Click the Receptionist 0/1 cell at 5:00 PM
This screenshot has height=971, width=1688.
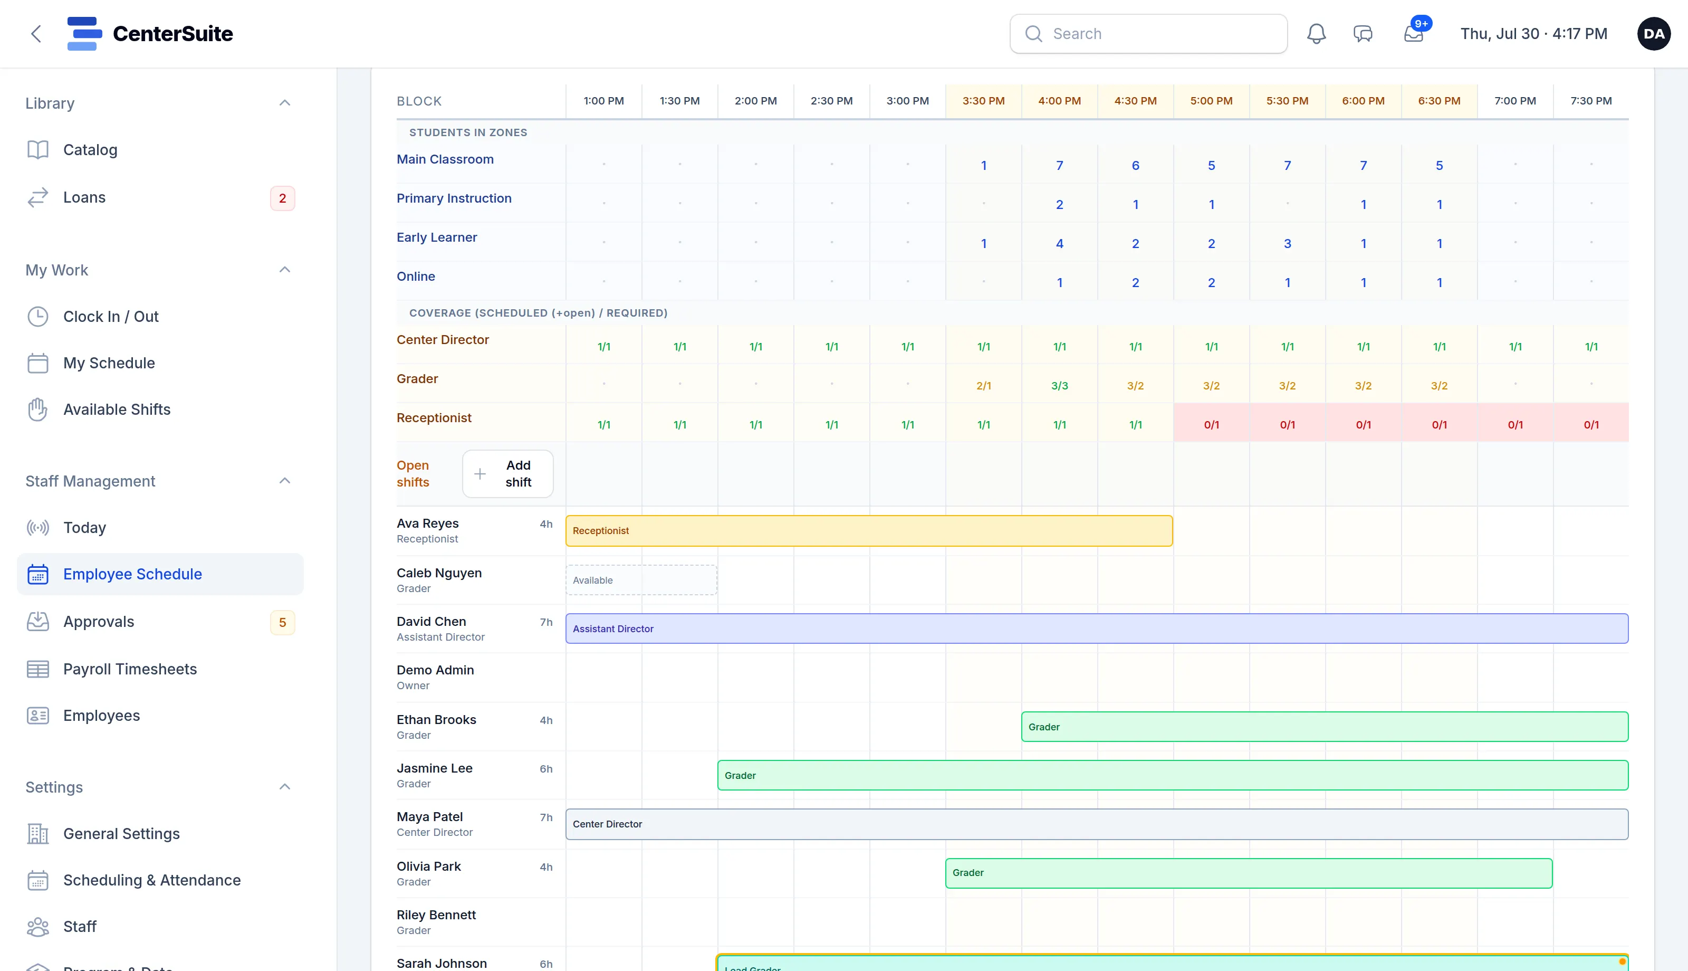pos(1212,423)
